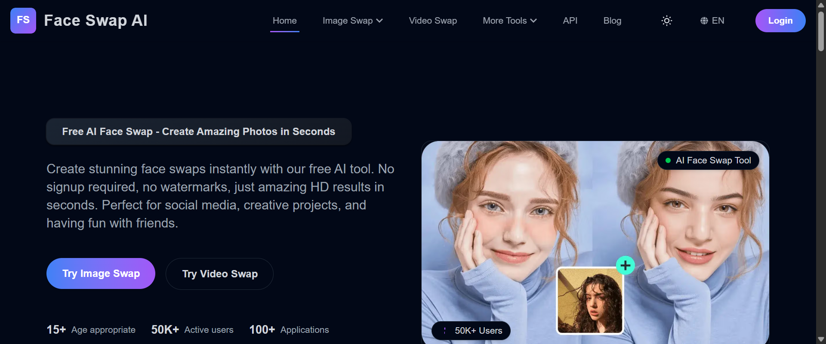Click the Try Image Swap button
The height and width of the screenshot is (344, 826).
point(101,273)
